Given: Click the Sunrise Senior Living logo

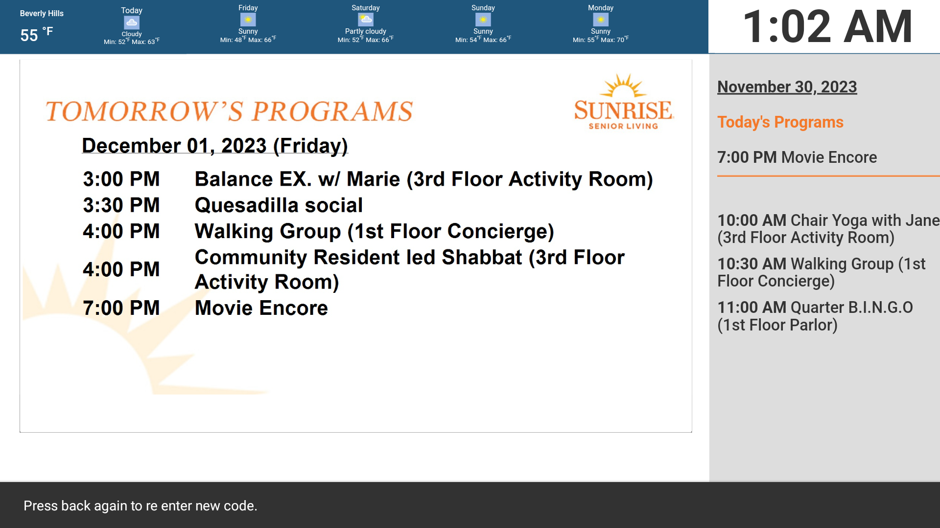Looking at the screenshot, I should point(623,103).
